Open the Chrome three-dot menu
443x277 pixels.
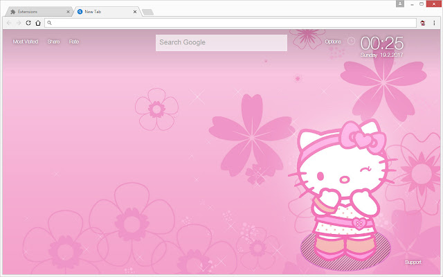tap(434, 23)
